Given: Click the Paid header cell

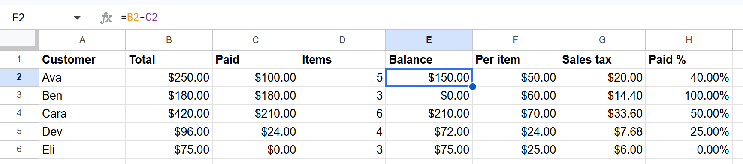Looking at the screenshot, I should click(256, 59).
